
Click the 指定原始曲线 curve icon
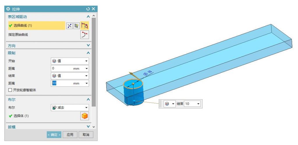(x=85, y=35)
